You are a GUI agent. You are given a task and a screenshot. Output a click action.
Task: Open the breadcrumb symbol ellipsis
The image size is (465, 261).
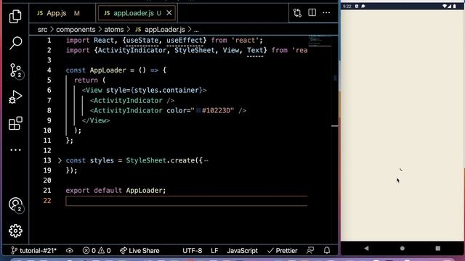pyautogui.click(x=196, y=30)
